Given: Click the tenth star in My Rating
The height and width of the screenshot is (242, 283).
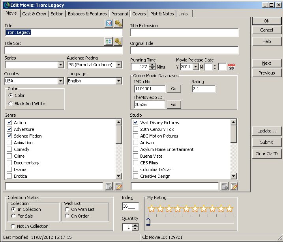Looking at the screenshot, I should 229,208.
